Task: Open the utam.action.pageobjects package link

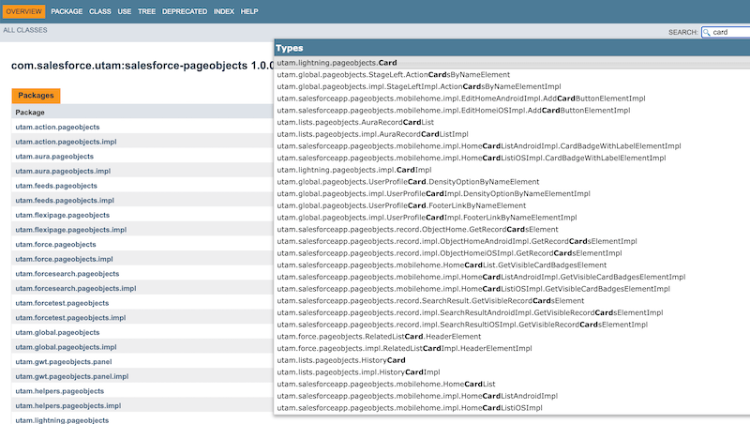Action: point(57,127)
